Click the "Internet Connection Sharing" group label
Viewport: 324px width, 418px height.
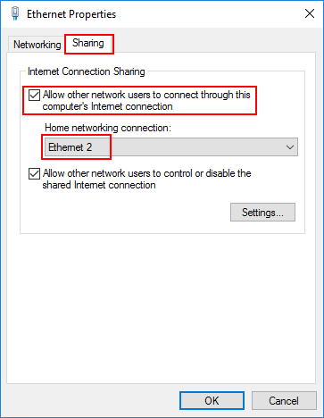click(87, 71)
